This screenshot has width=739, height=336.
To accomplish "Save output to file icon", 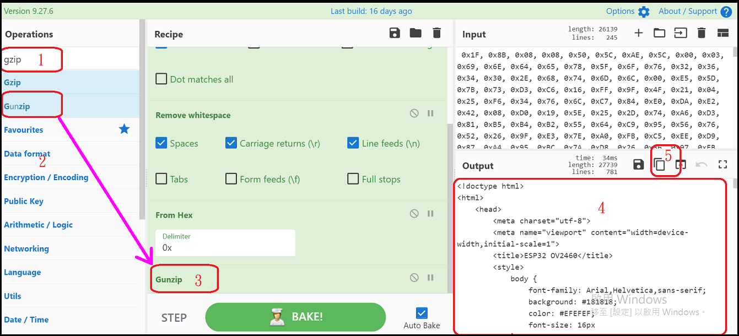I will (x=639, y=164).
